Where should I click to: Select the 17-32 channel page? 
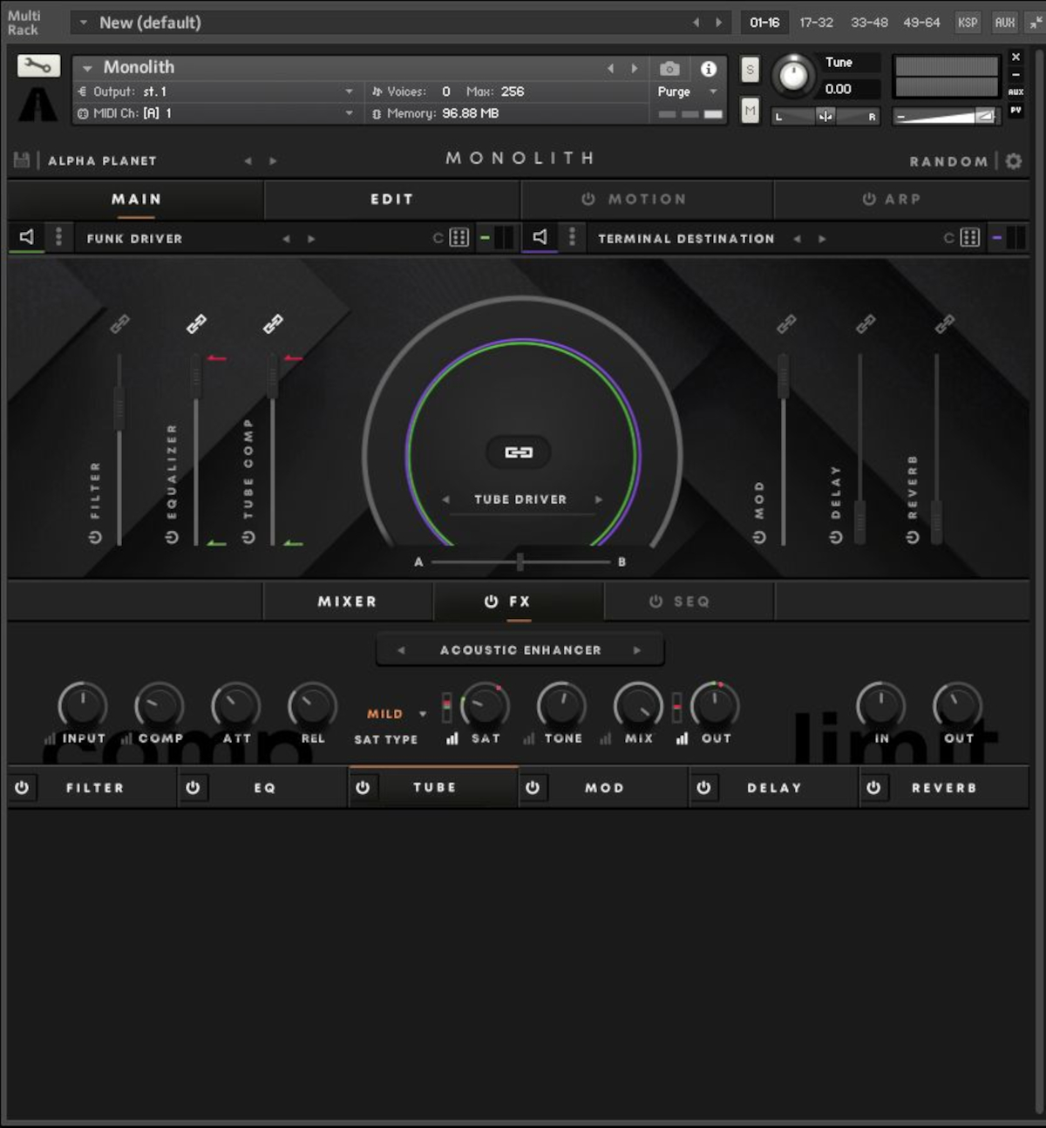coord(817,23)
